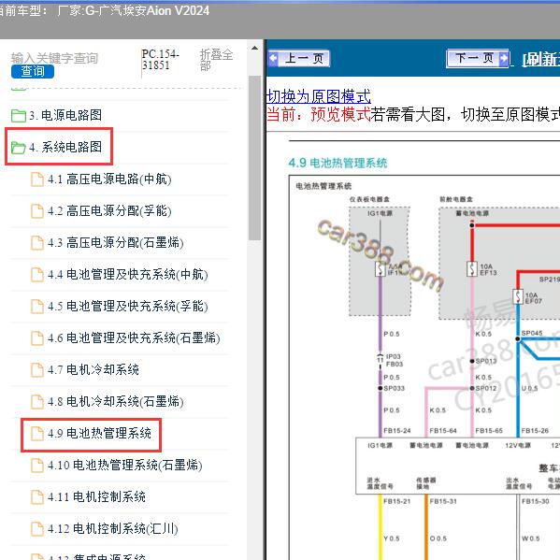Open page 4.1 高压电源电路(中航)
Screen dimensions: 560x560
click(109, 179)
